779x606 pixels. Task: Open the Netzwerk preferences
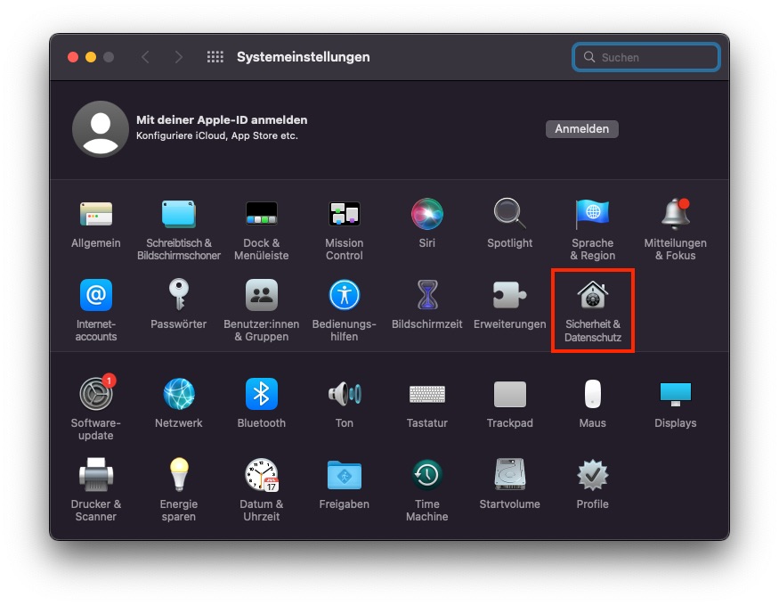[178, 395]
